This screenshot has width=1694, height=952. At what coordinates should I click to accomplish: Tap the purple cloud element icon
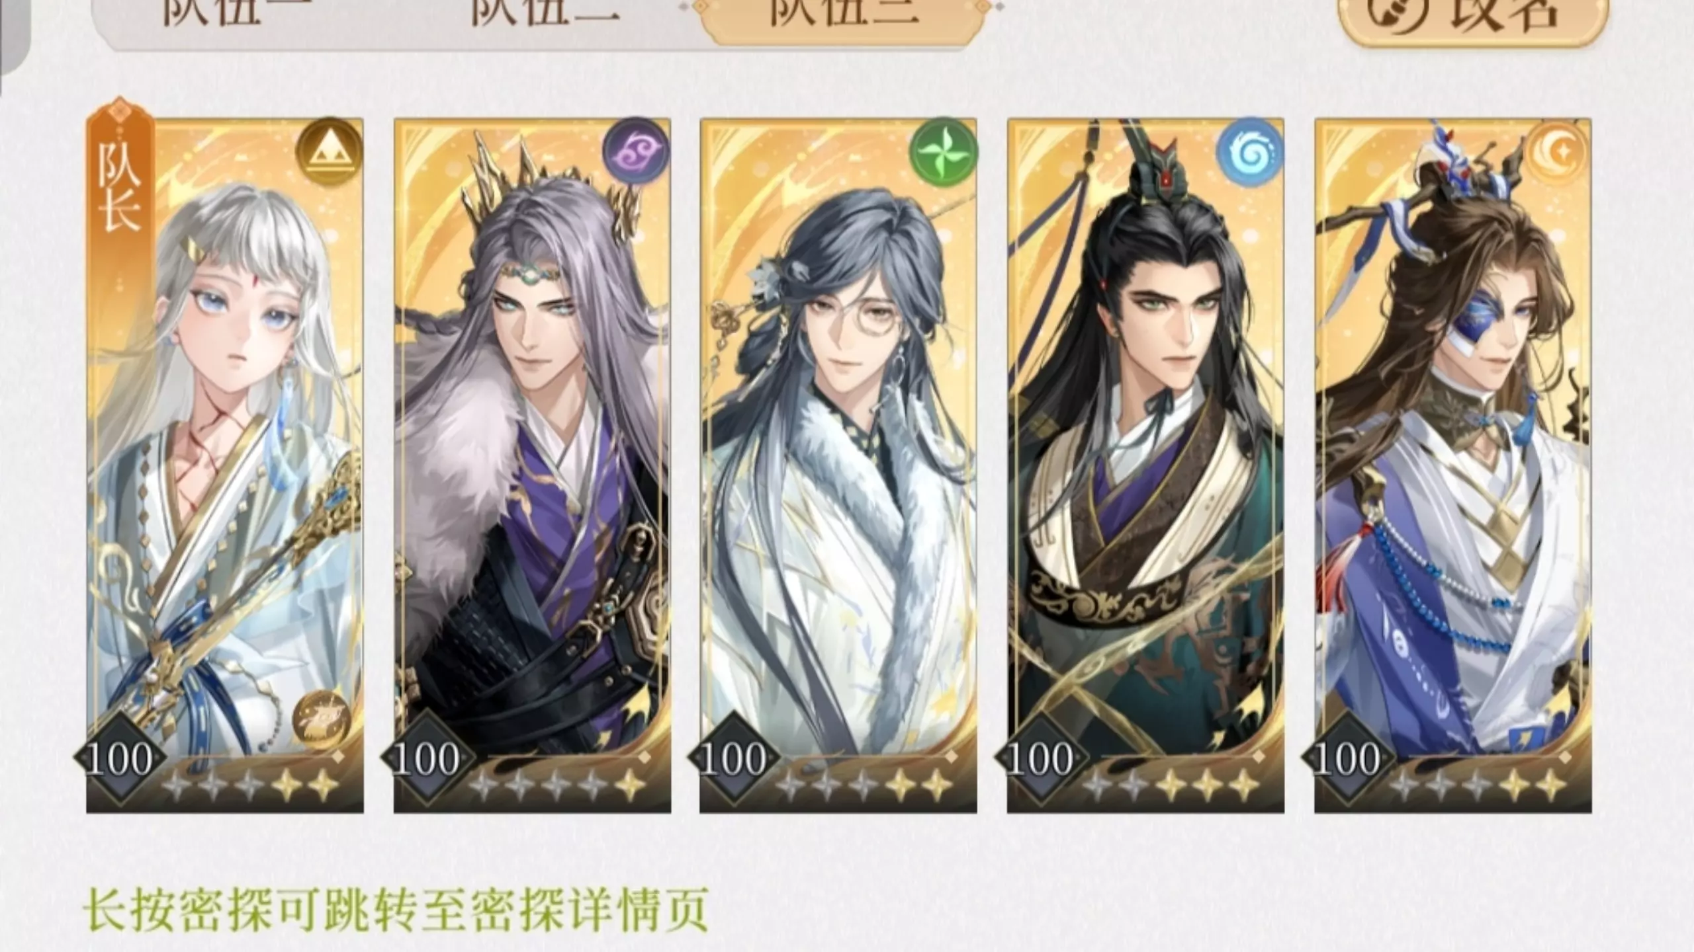pos(635,150)
